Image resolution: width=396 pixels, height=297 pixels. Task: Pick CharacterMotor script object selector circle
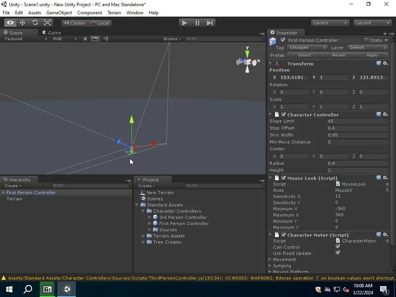(x=387, y=241)
